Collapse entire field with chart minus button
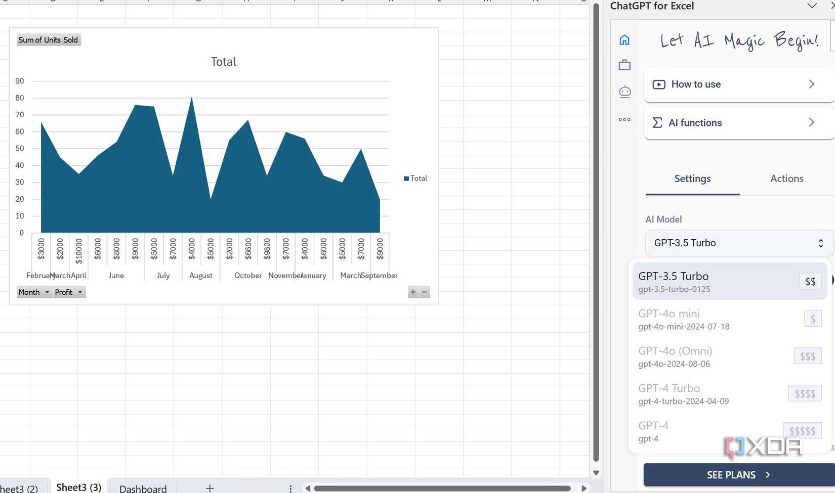The width and height of the screenshot is (835, 493). click(x=425, y=292)
